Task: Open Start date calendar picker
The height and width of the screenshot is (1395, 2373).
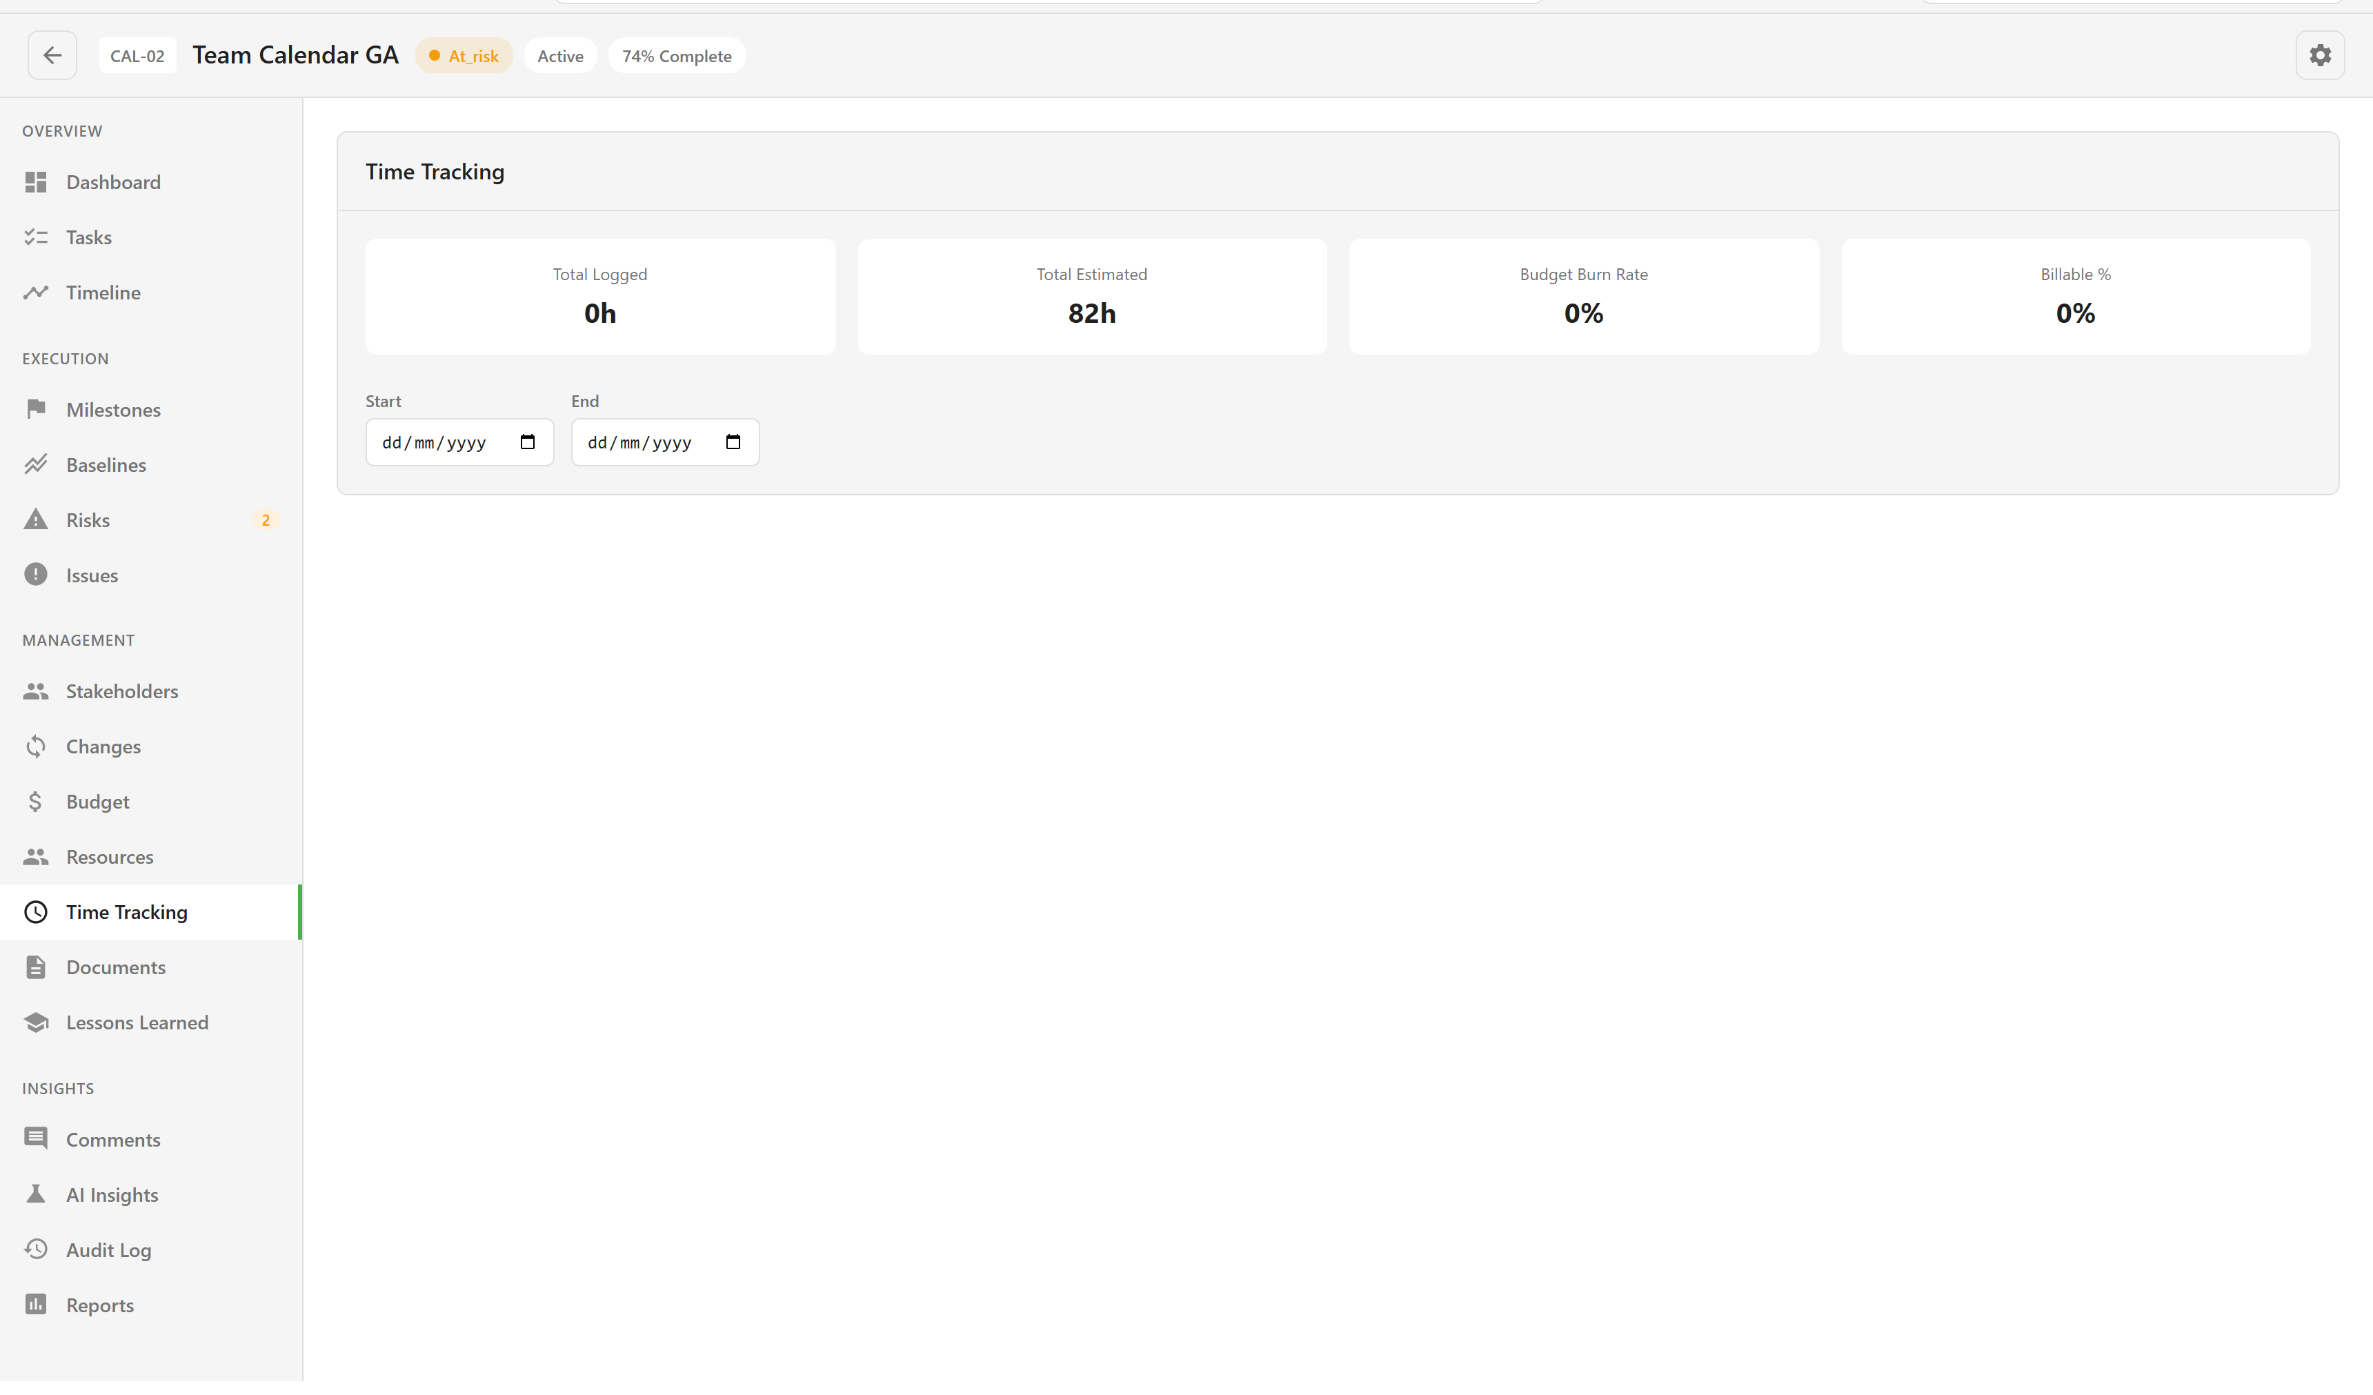Action: pos(527,443)
